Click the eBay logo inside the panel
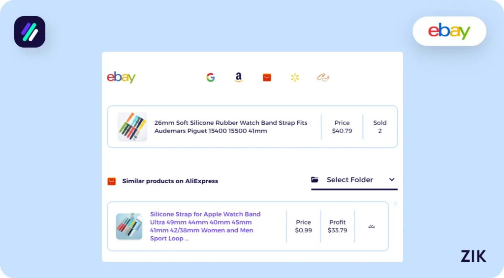Viewport: 504px width, 278px height. [121, 77]
